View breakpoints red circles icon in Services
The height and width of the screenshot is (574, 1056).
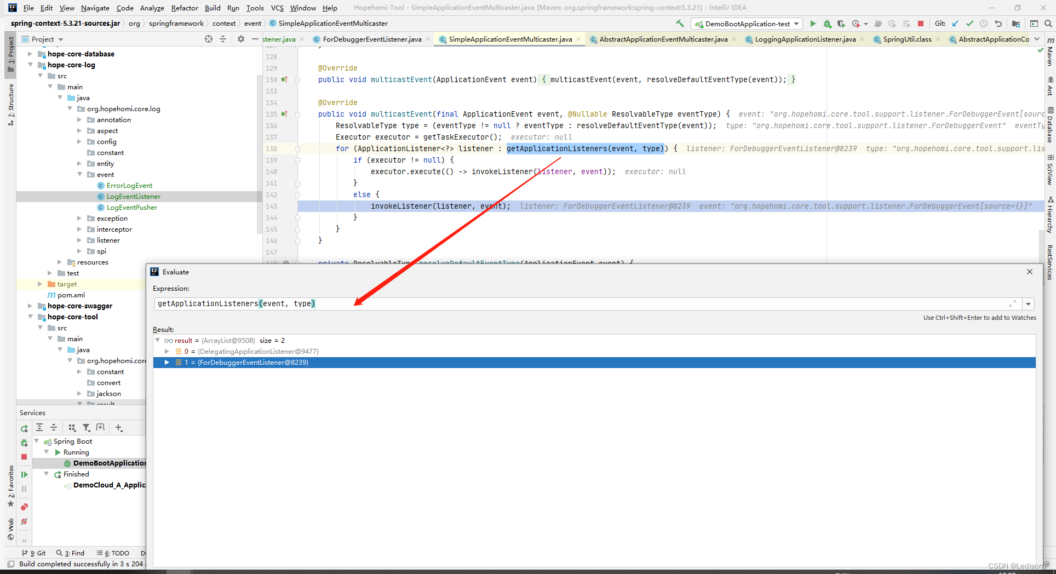pyautogui.click(x=24, y=507)
